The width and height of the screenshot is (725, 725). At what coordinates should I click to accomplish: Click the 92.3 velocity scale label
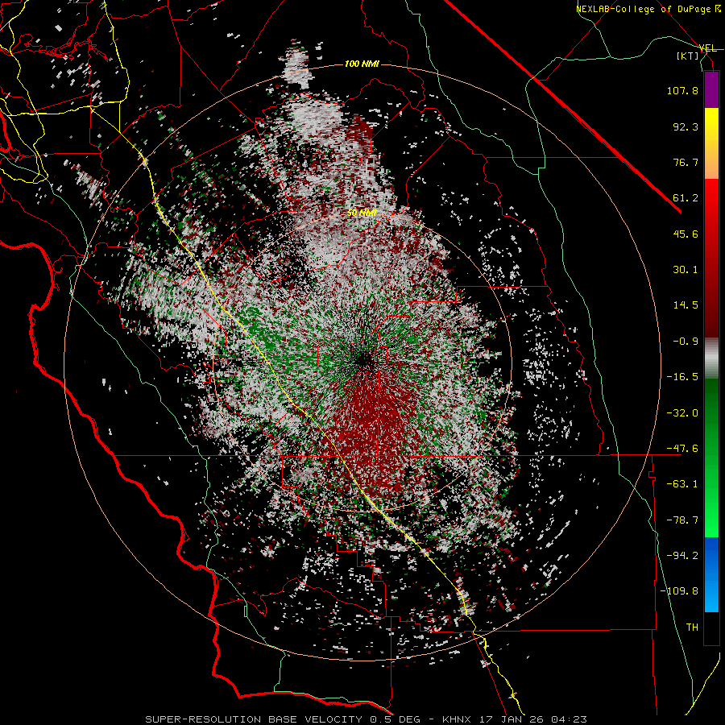click(686, 126)
